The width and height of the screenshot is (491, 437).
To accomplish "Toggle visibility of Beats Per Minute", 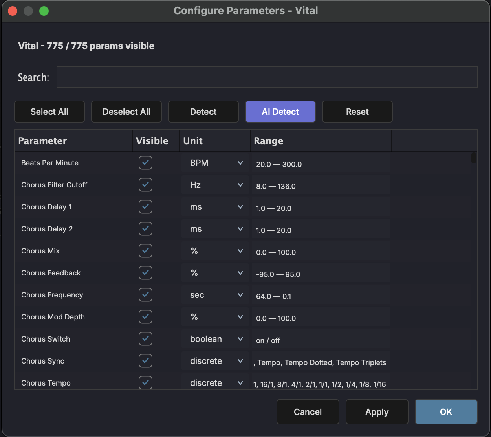I will (x=145, y=163).
